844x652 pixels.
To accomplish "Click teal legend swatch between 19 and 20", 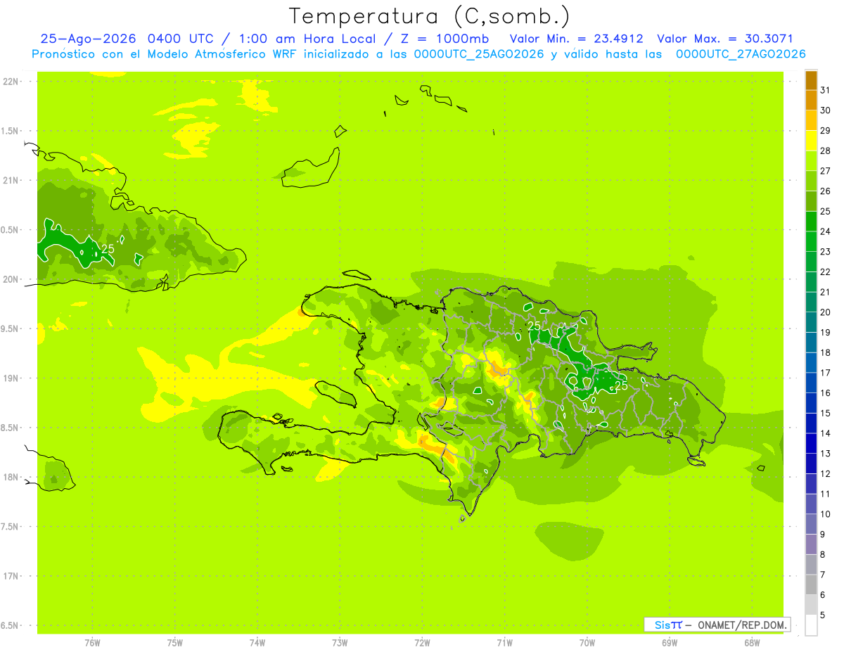I will pyautogui.click(x=811, y=322).
